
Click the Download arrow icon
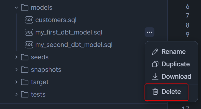coord(155,76)
